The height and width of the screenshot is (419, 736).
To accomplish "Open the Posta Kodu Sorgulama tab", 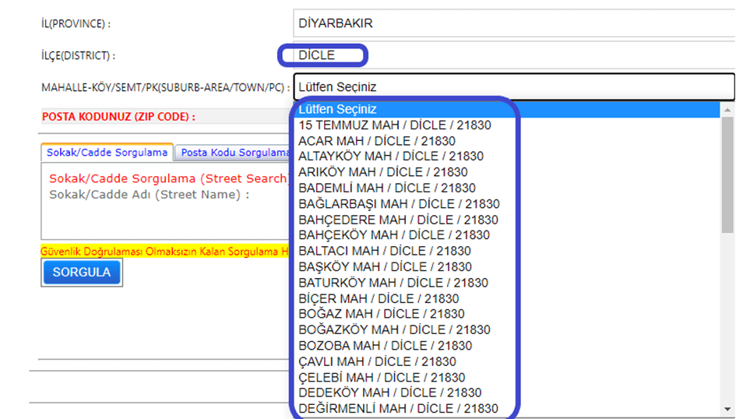I will click(234, 153).
